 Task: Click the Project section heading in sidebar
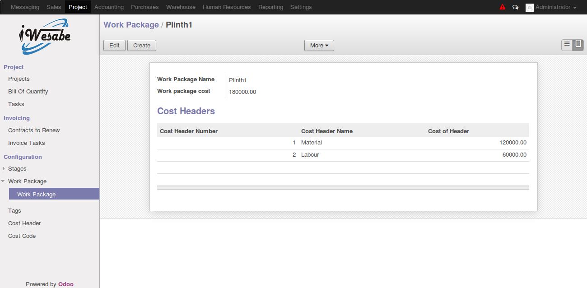coord(14,67)
